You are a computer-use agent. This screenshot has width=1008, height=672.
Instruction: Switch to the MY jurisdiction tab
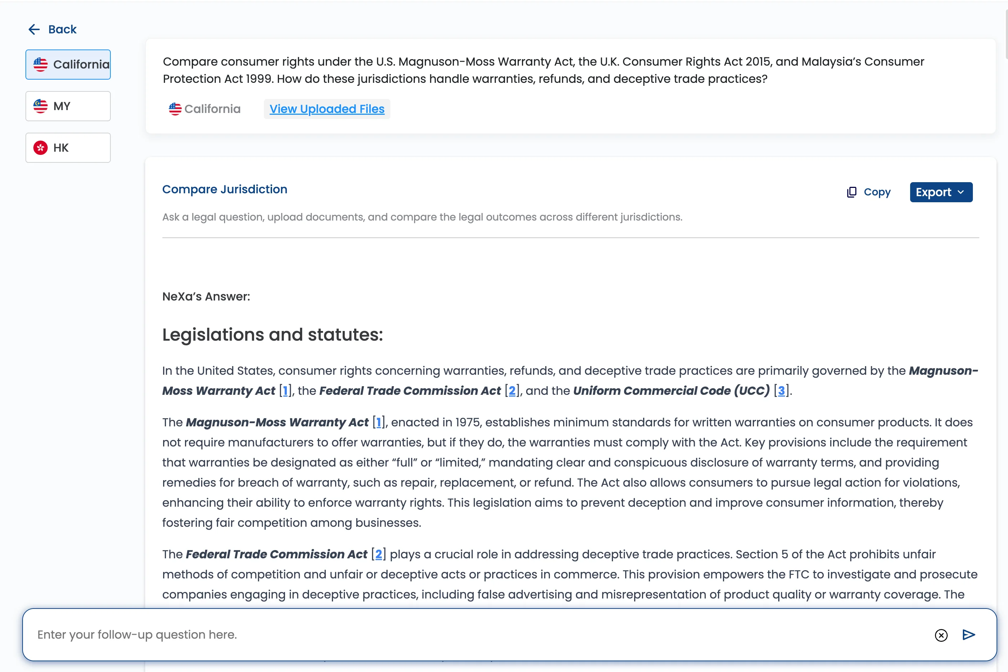[x=68, y=106]
